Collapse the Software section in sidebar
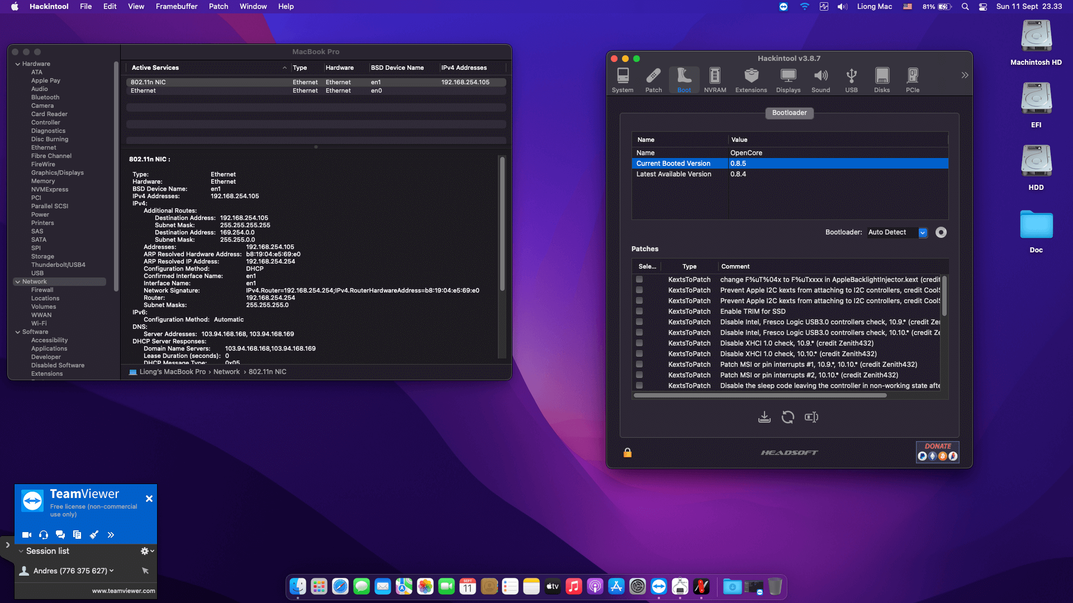The image size is (1073, 603). click(x=18, y=332)
